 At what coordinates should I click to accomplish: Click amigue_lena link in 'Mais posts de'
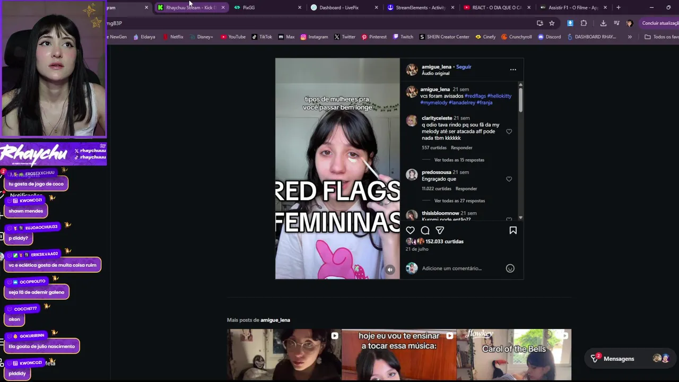click(x=275, y=320)
